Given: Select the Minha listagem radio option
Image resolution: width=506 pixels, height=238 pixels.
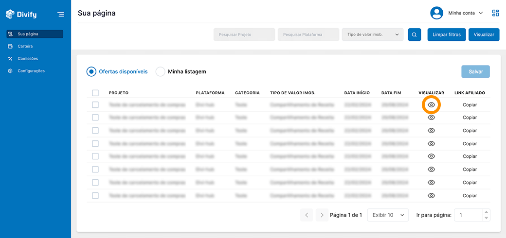Looking at the screenshot, I should tap(181, 71).
